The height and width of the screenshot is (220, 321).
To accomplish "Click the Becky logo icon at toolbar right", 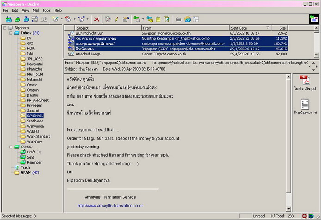I will pos(314,19).
